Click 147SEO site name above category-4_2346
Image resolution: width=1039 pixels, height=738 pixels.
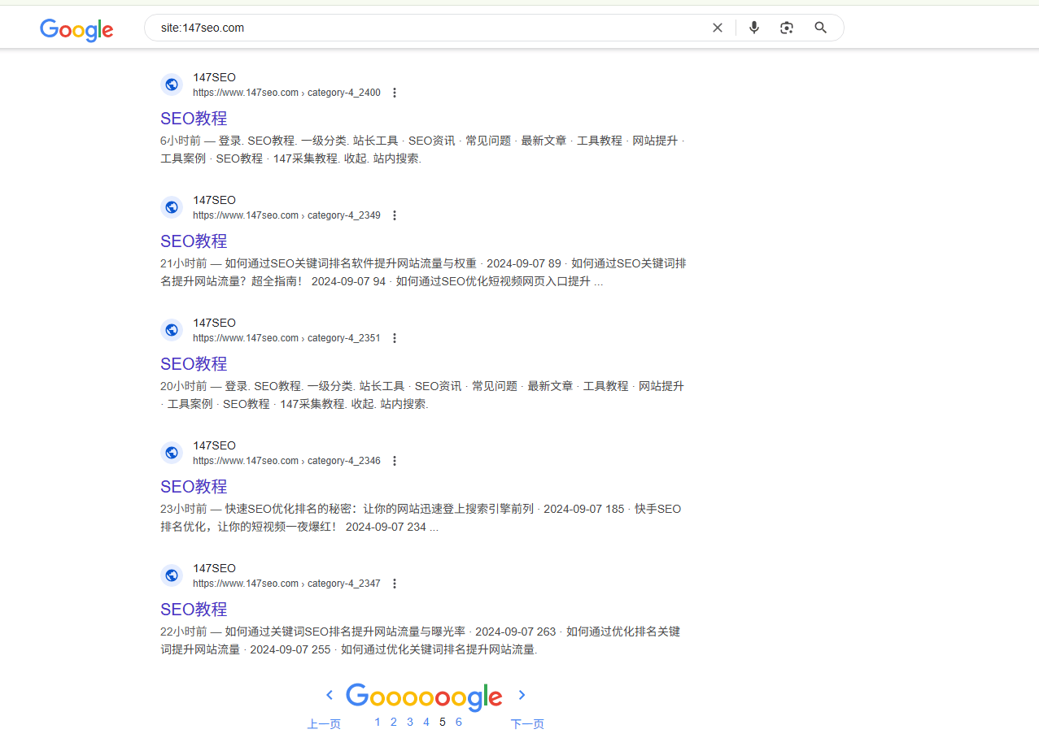[x=214, y=446]
